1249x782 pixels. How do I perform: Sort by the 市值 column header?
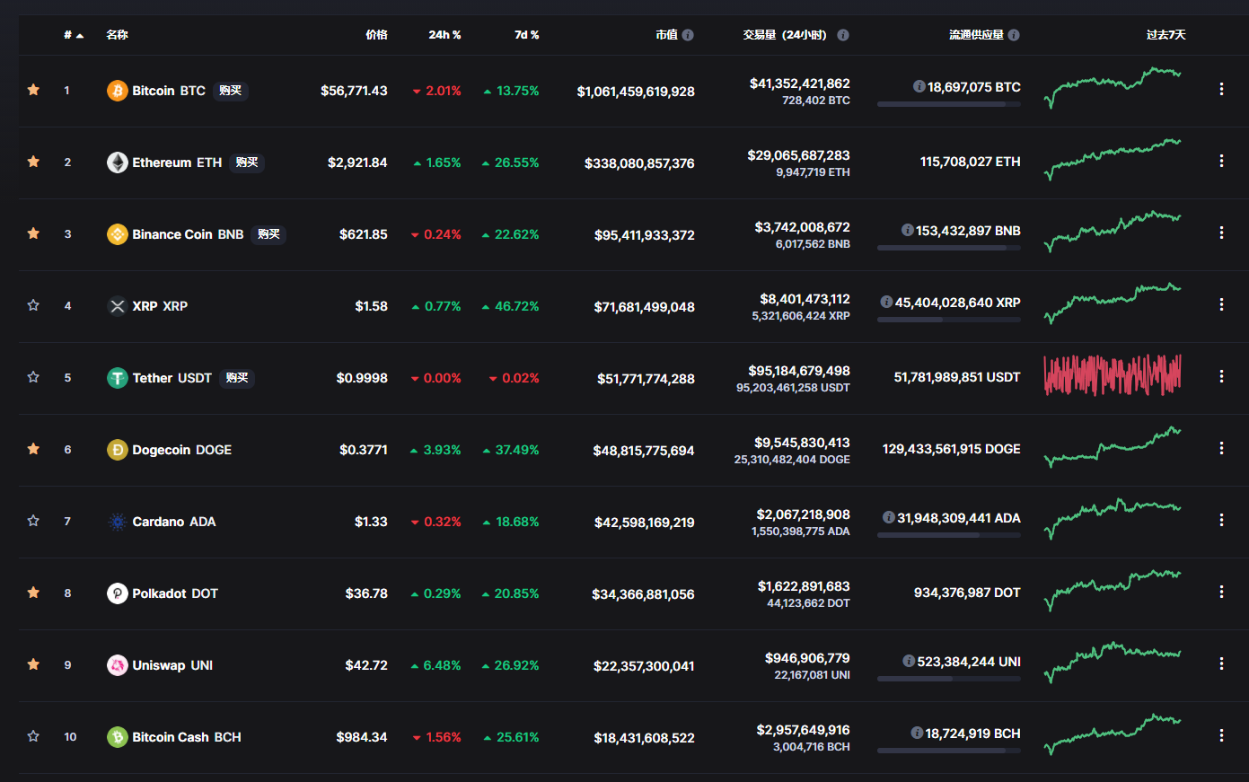pos(666,35)
